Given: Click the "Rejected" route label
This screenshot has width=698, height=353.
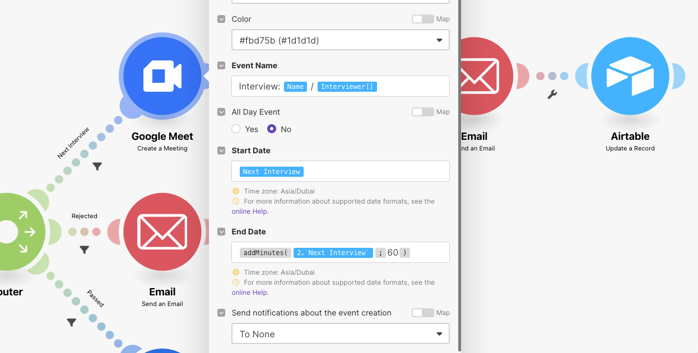Looking at the screenshot, I should (x=85, y=216).
